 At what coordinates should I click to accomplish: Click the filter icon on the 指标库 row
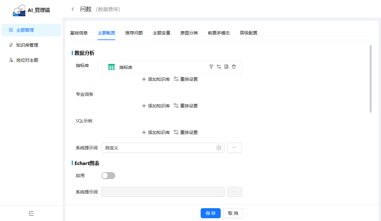[x=211, y=67]
